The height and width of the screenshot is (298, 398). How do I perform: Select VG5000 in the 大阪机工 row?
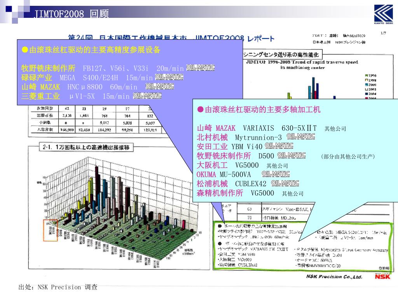click(x=247, y=165)
